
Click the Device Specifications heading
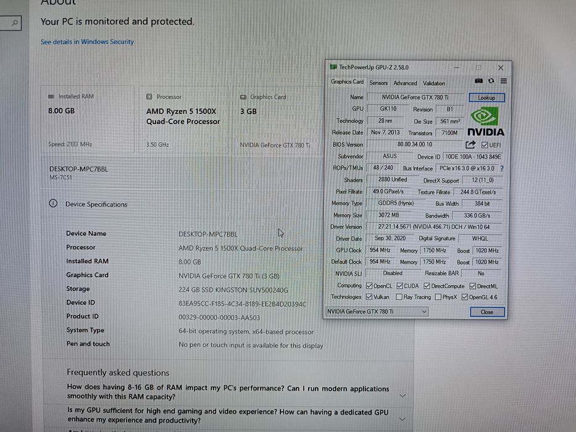click(x=96, y=204)
